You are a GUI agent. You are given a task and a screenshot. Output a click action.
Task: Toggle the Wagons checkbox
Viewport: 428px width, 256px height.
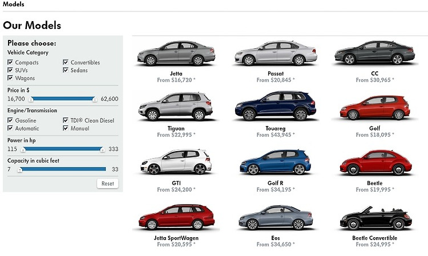pyautogui.click(x=10, y=78)
